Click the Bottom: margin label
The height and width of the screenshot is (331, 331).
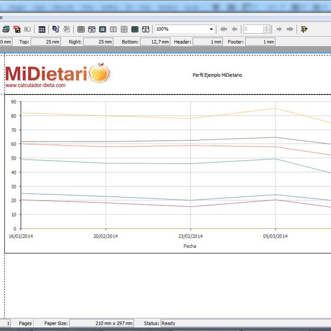point(130,42)
